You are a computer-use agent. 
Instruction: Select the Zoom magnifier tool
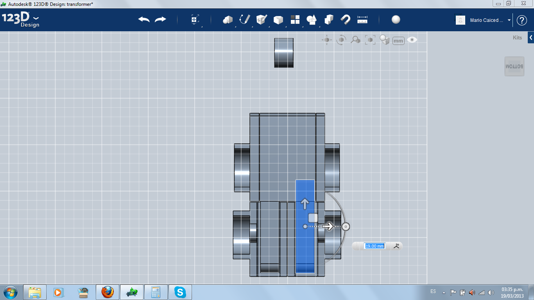pyautogui.click(x=355, y=40)
